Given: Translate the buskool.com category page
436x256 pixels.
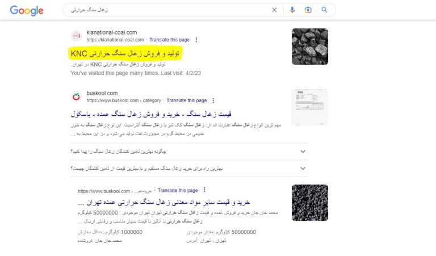Looking at the screenshot, I should (x=187, y=100).
